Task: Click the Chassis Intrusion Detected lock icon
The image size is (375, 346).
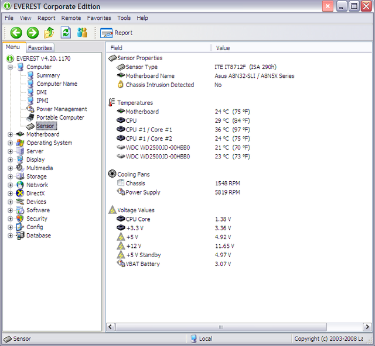Action: point(121,85)
